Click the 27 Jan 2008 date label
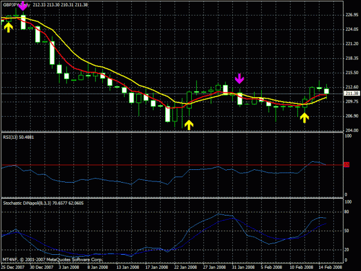 pos(214,267)
